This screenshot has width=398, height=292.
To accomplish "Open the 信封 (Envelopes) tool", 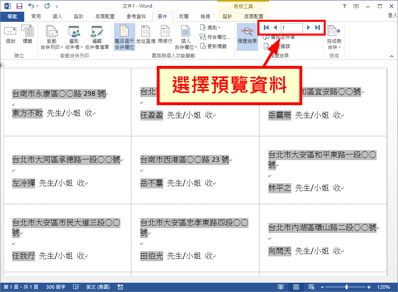I will pyautogui.click(x=10, y=34).
